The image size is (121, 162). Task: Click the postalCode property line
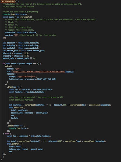[x=21, y=32]
